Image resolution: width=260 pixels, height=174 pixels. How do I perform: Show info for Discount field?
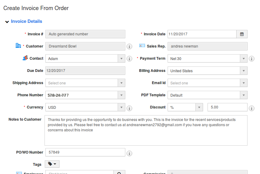(251, 108)
